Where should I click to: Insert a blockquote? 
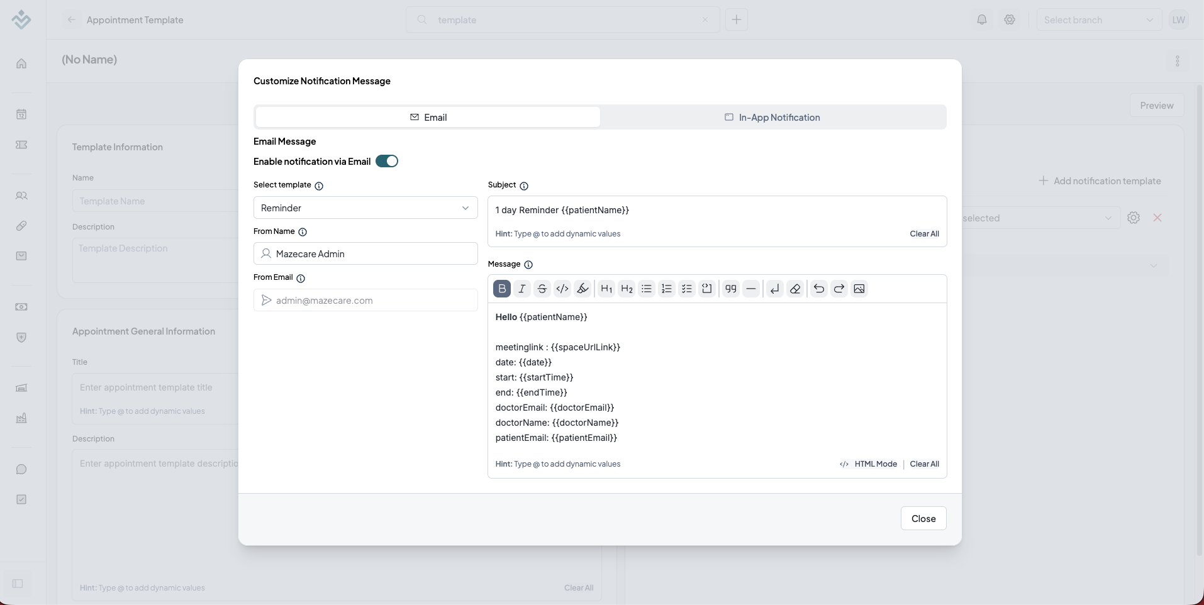[x=731, y=289]
